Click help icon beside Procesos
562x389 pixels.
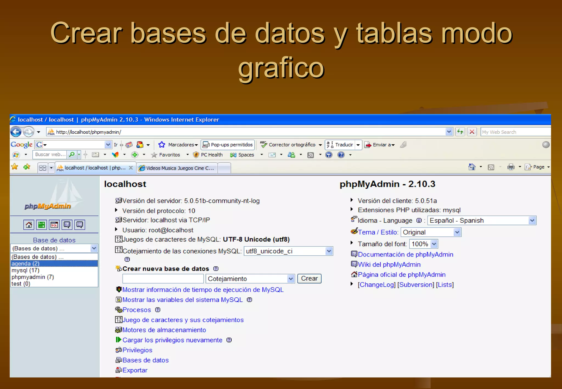point(158,310)
